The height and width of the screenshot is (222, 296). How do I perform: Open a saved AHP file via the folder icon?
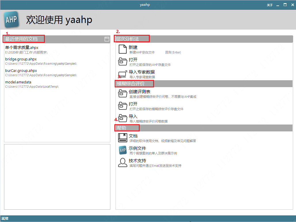pos(122,61)
